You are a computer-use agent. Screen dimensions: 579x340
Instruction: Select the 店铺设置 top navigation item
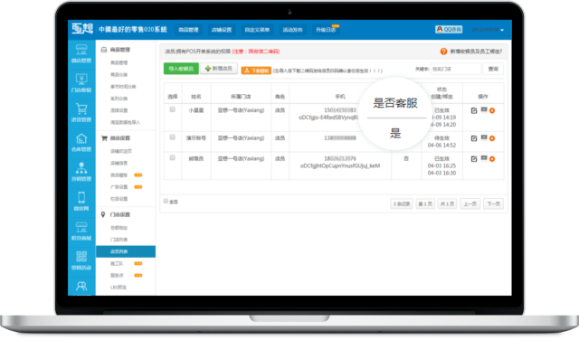tap(221, 30)
